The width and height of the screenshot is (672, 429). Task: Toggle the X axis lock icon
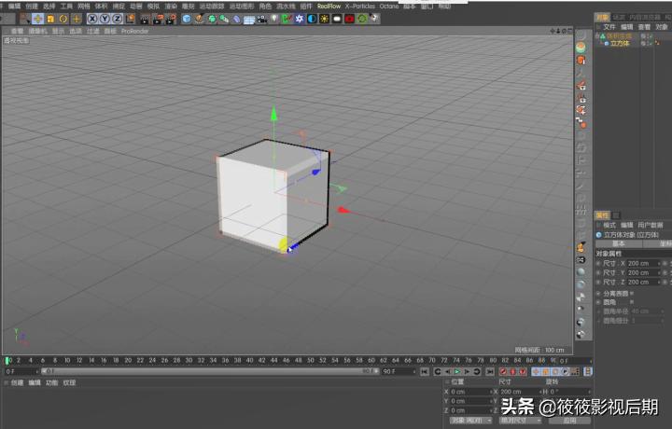92,19
